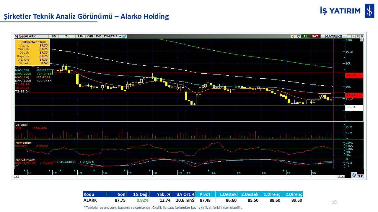
Task: Open the TMP template menu
Action: (x=114, y=37)
